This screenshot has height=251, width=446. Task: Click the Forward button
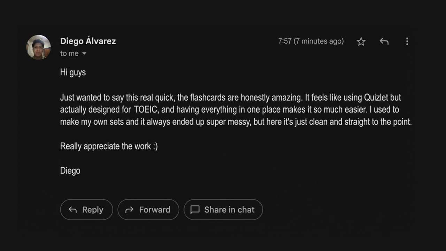148,210
